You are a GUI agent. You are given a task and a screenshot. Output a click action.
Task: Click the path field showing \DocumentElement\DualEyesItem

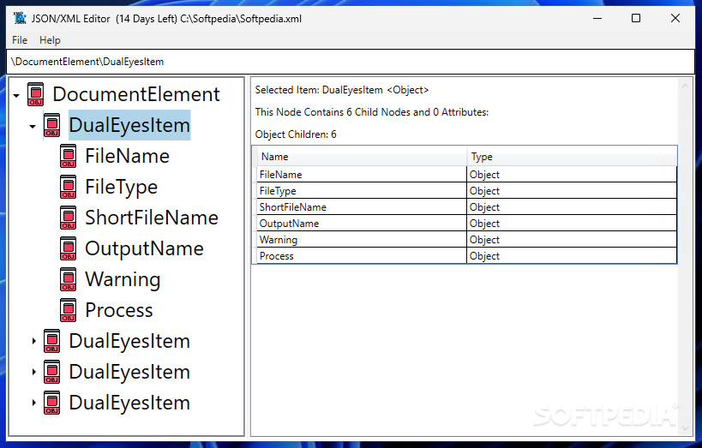click(351, 62)
